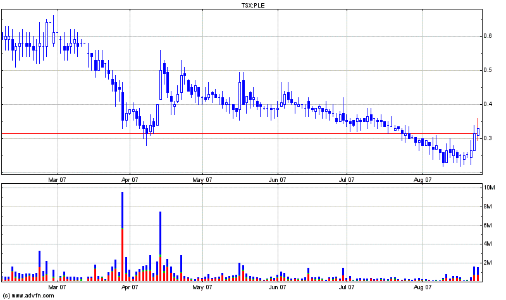Click the 0.5 price axis label
Screen dimensions: 506x300
coord(488,70)
